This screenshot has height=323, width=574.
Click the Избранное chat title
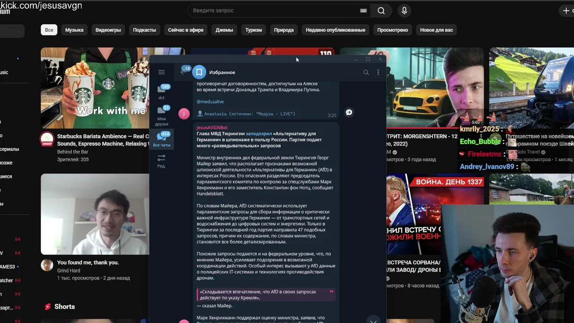[222, 72]
